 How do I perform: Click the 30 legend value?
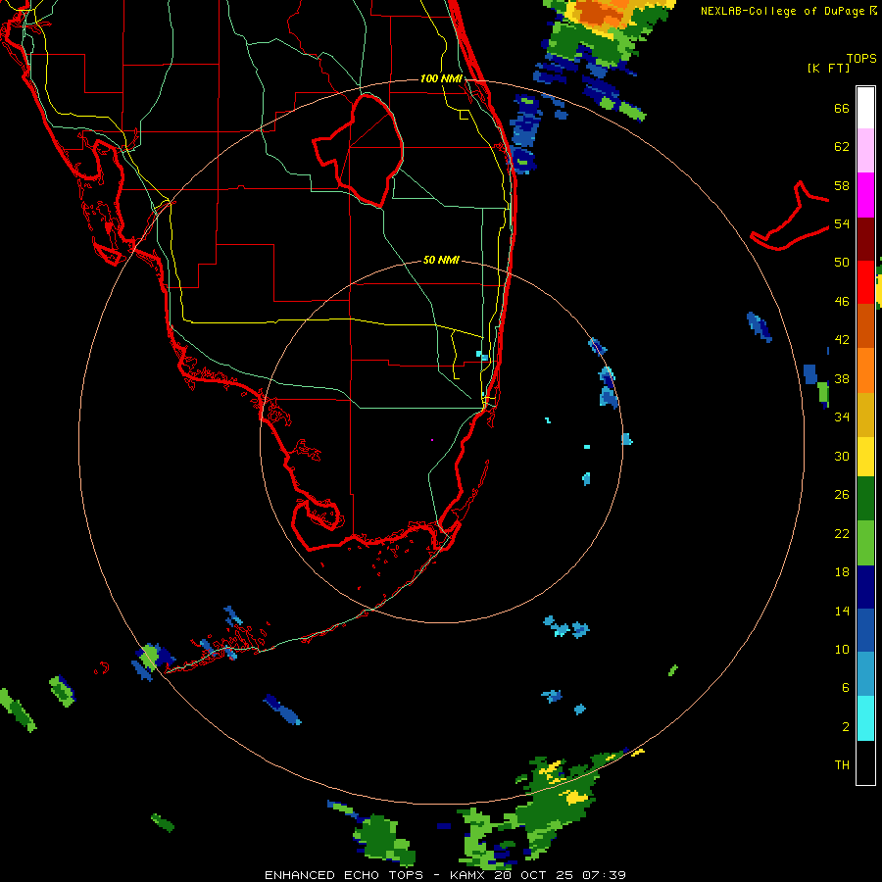(842, 456)
